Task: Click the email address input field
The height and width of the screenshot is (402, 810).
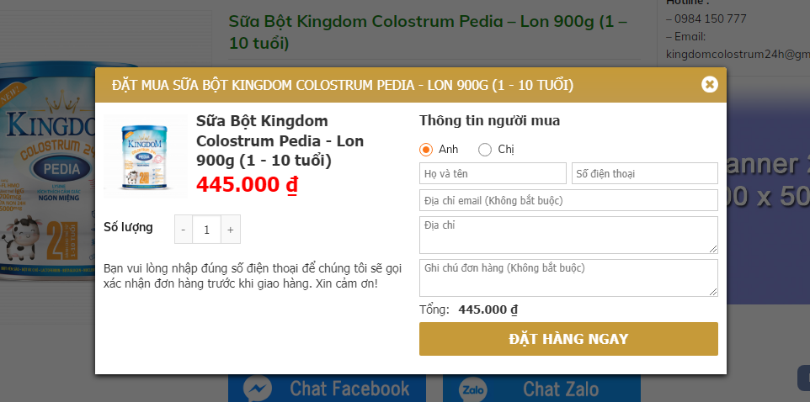Action: click(x=568, y=200)
